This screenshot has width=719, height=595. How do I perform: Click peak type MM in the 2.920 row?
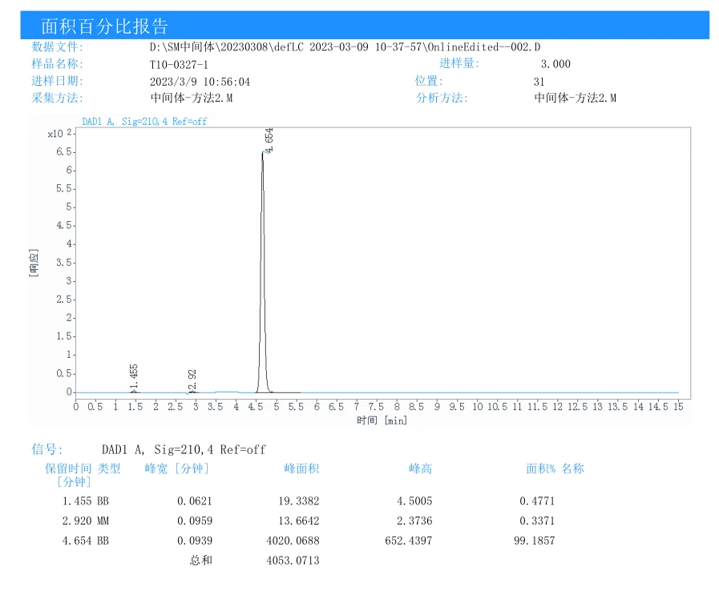[103, 521]
